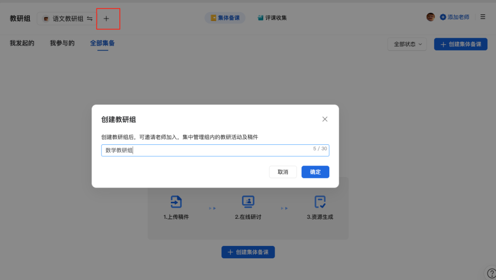Click the 创建集体备课 button at page bottom
This screenshot has width=496, height=280.
[248, 252]
